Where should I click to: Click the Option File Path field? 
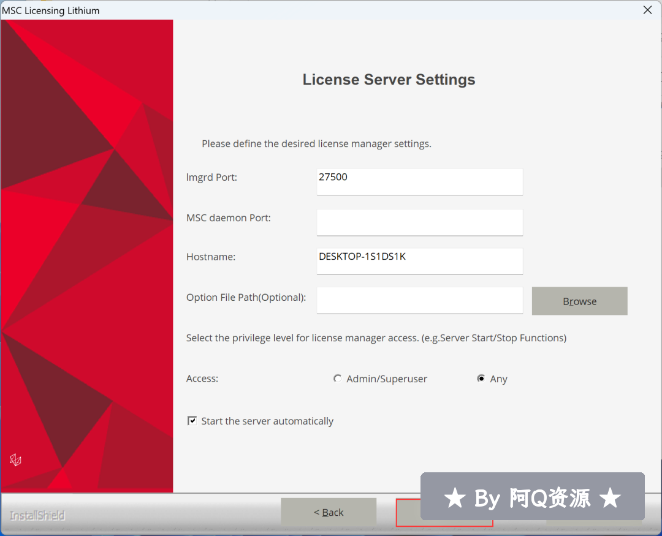[x=420, y=301]
